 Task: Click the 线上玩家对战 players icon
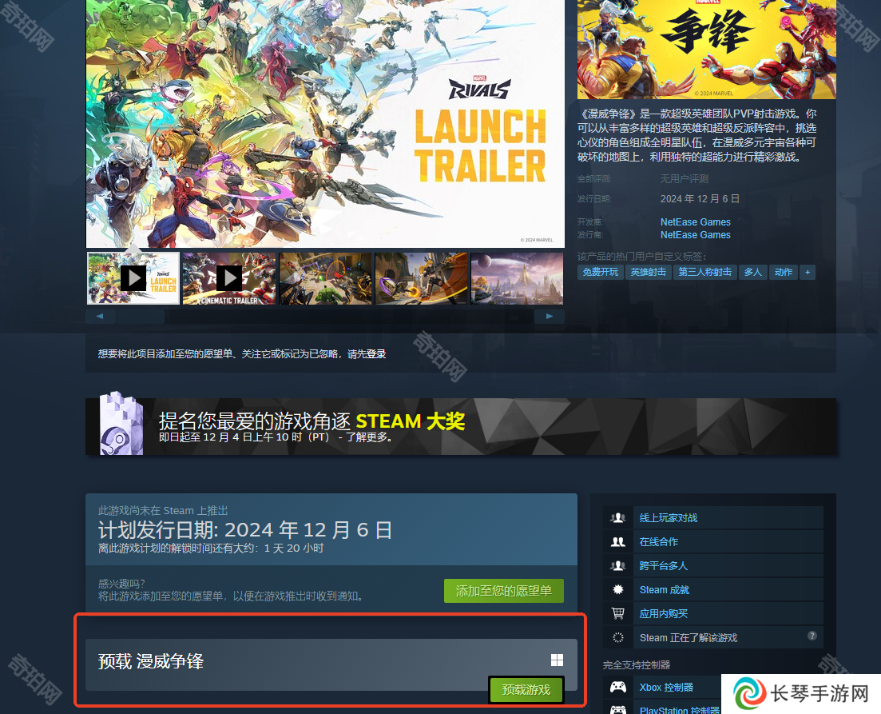tap(618, 518)
